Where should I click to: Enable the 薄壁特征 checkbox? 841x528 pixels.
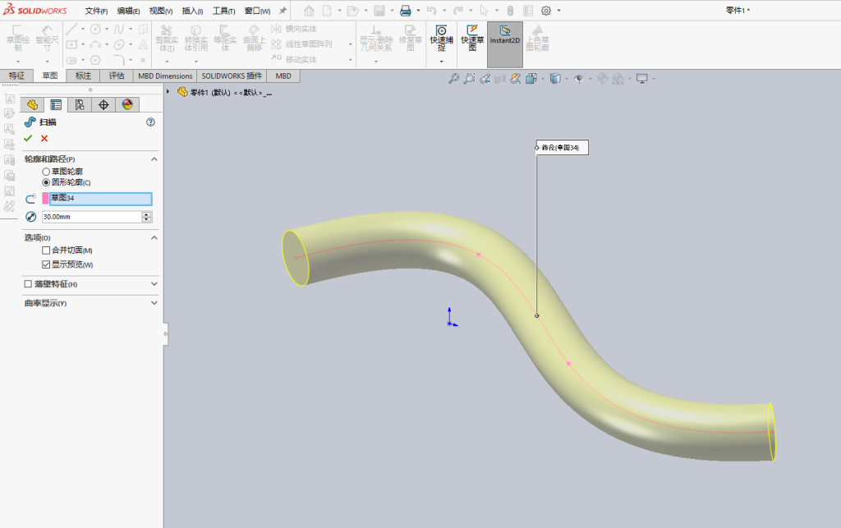[28, 284]
